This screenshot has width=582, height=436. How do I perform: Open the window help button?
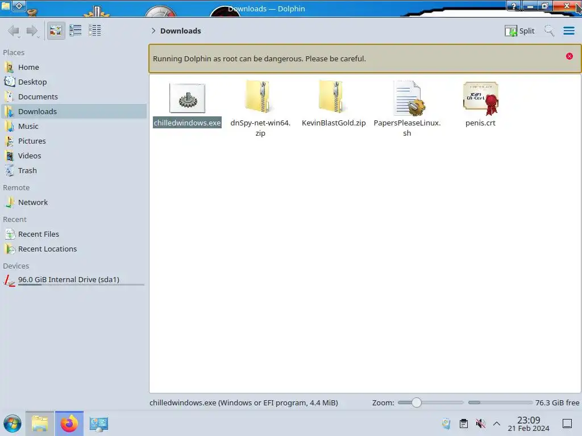tap(514, 6)
